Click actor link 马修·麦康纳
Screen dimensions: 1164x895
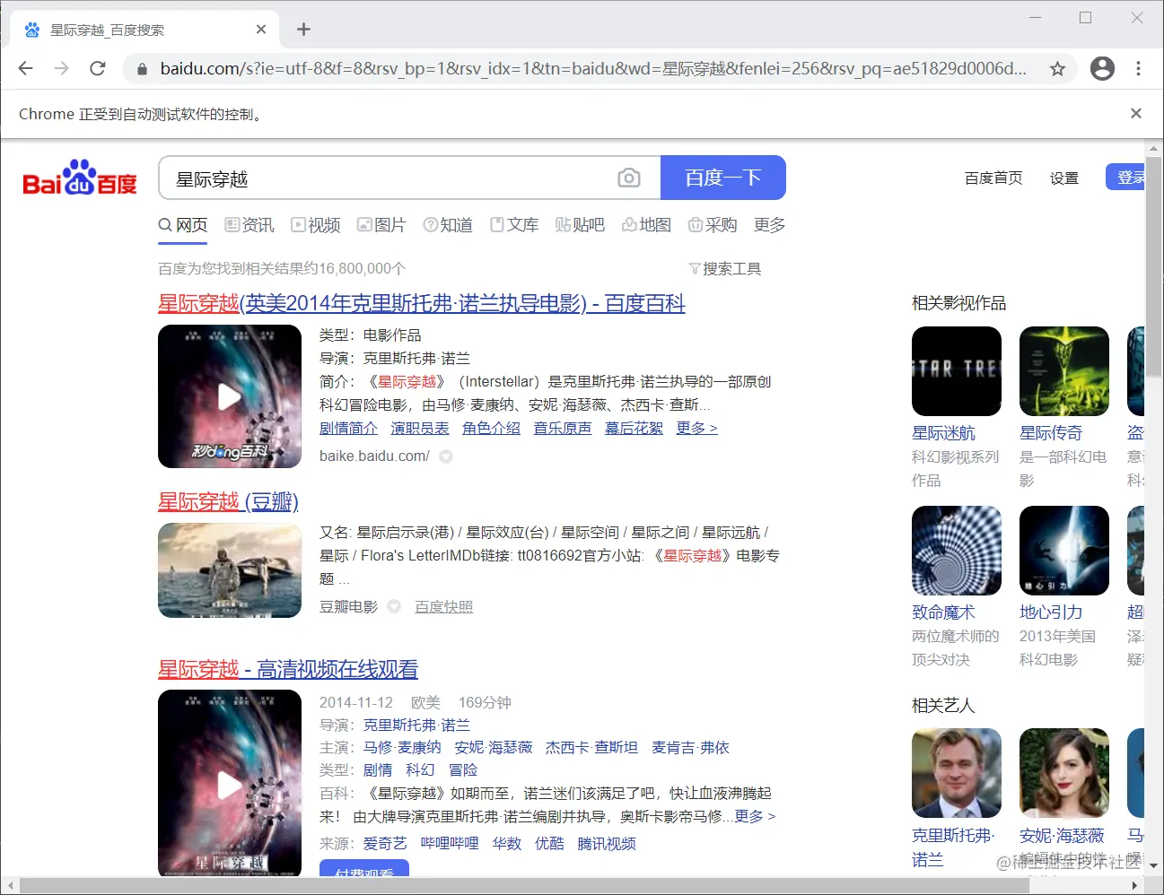[x=402, y=747]
